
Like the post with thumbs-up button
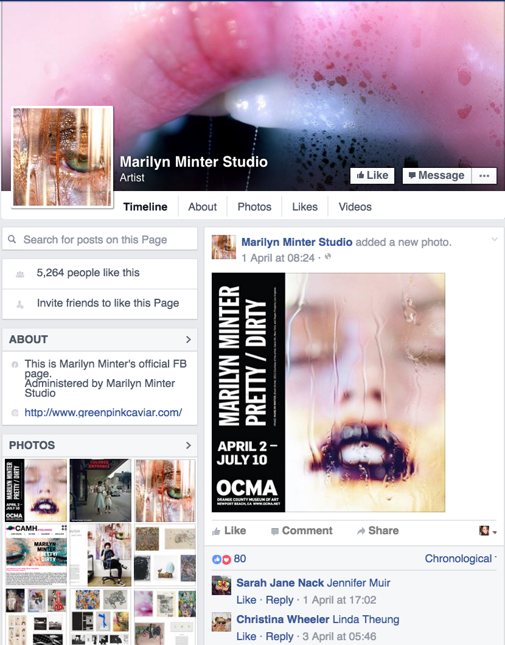(229, 531)
